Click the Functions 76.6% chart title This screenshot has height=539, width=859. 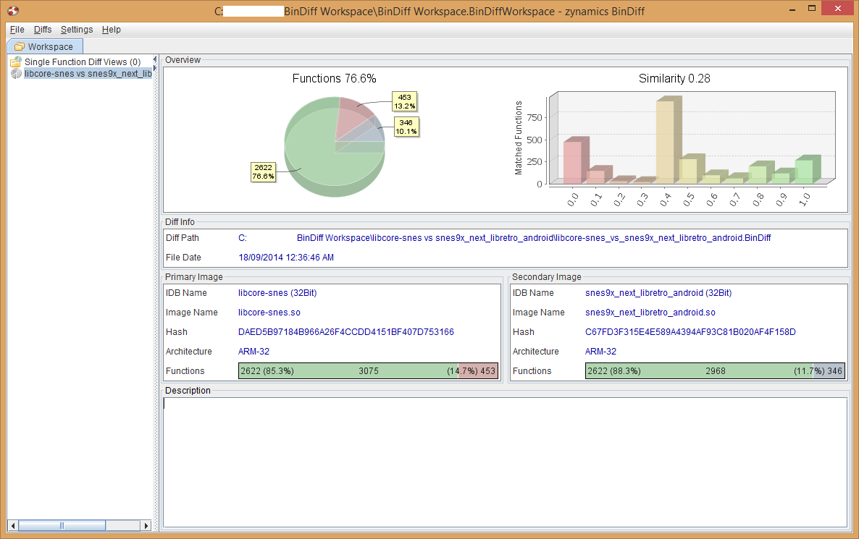tap(334, 78)
